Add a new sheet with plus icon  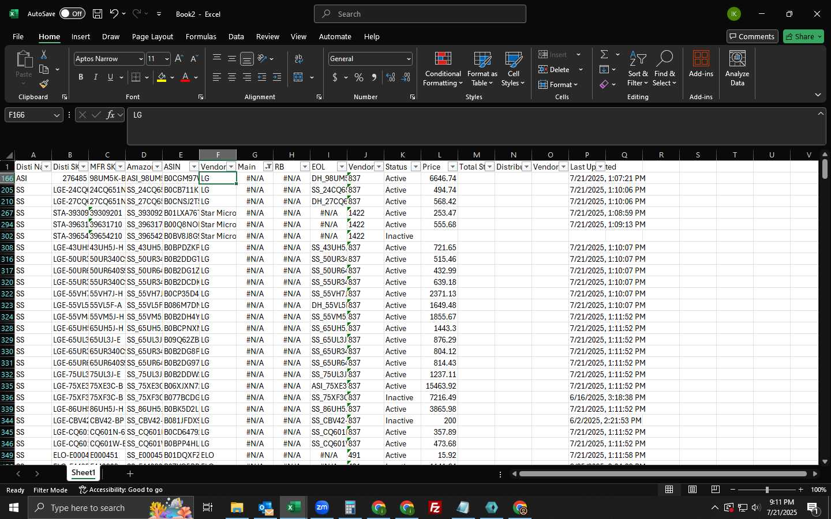point(130,473)
